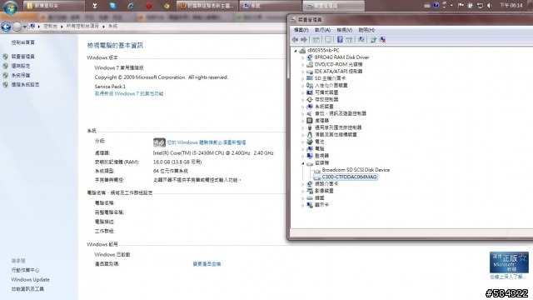Open 進階系統設定 link in System sidebar
Screen dimensions: 533x300
tap(25, 85)
